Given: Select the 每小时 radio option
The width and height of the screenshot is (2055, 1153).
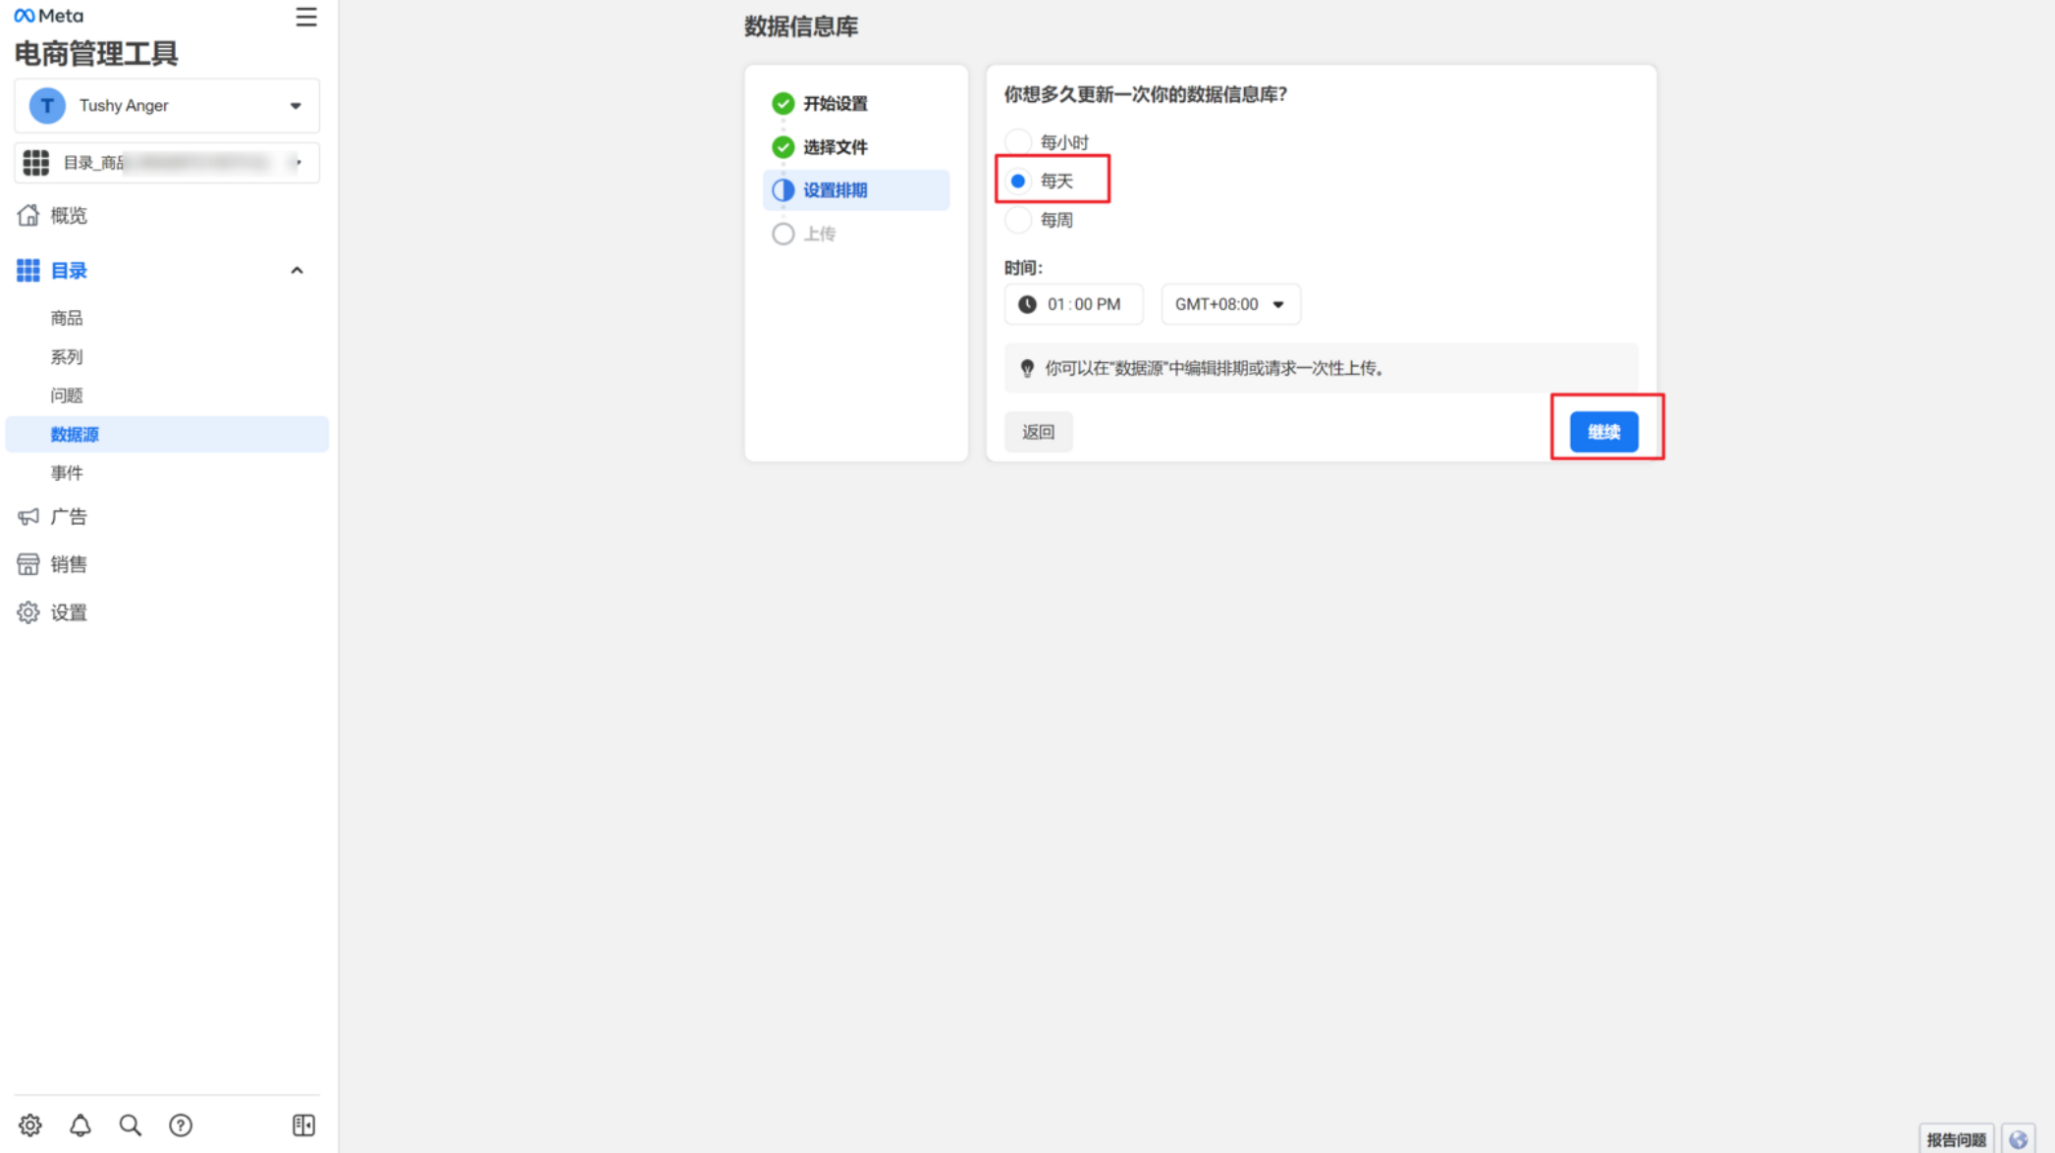Looking at the screenshot, I should pos(1018,142).
